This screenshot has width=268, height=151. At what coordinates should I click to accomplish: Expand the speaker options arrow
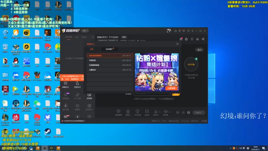click(170, 112)
